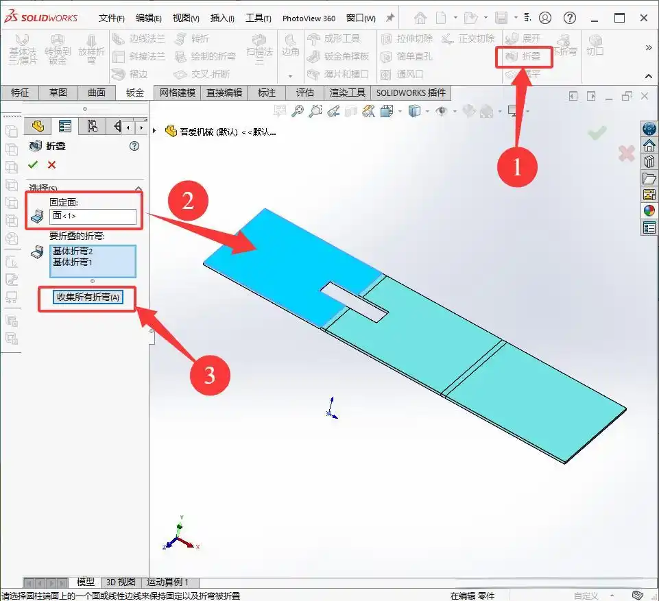
Task: Select 薄片和槽口 tab and slot
Action: tap(338, 74)
